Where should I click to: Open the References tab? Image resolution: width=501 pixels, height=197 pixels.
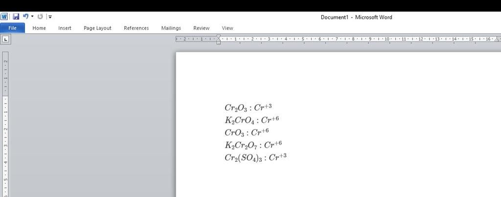point(137,28)
